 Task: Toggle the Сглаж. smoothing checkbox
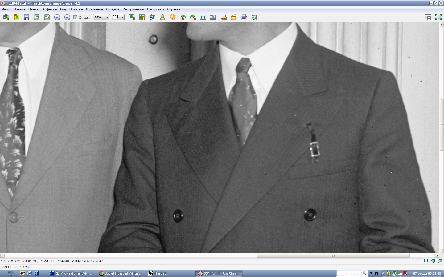75,18
